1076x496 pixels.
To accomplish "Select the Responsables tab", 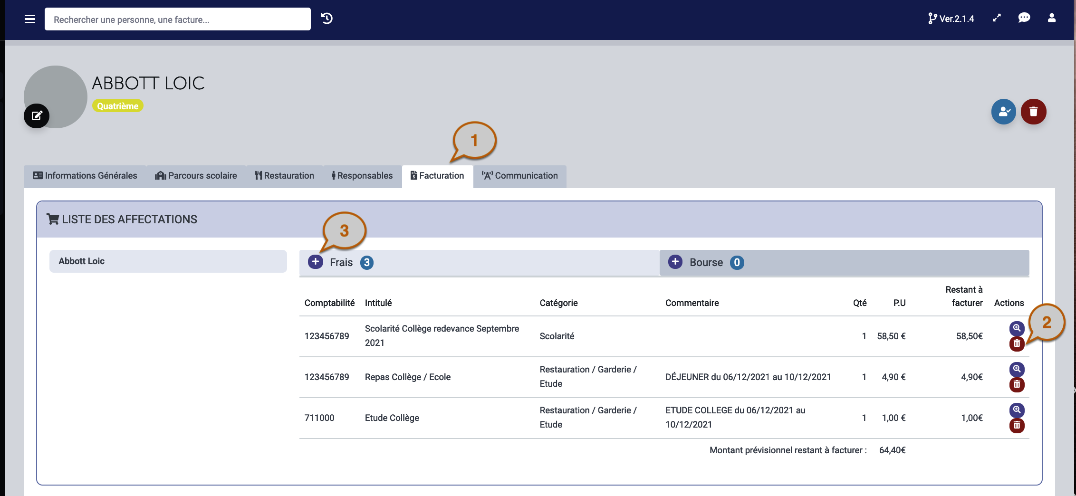I will 362,176.
